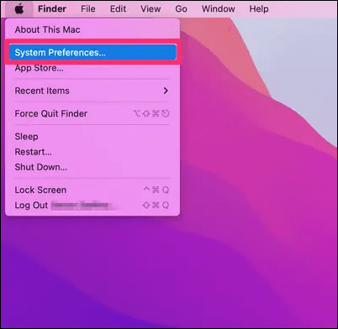The image size is (338, 329).
Task: Open App Store… from the menu
Action: click(x=92, y=68)
